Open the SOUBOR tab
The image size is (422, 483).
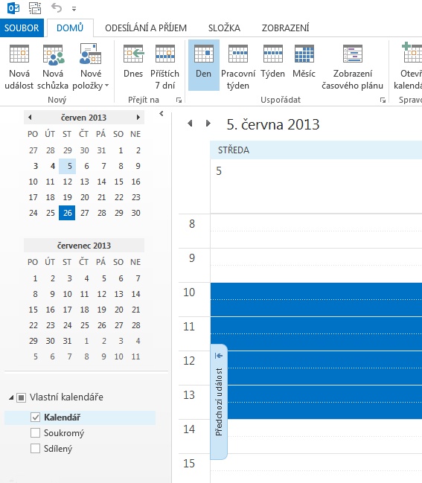click(22, 28)
